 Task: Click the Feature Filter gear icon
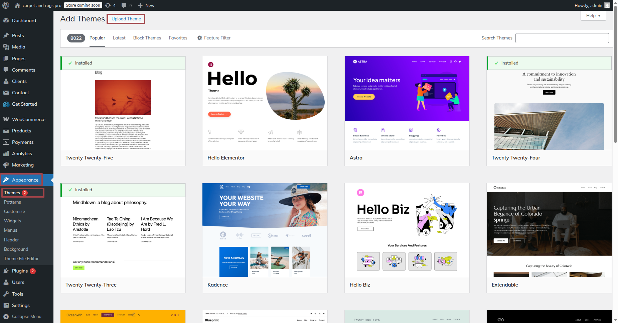pyautogui.click(x=200, y=38)
